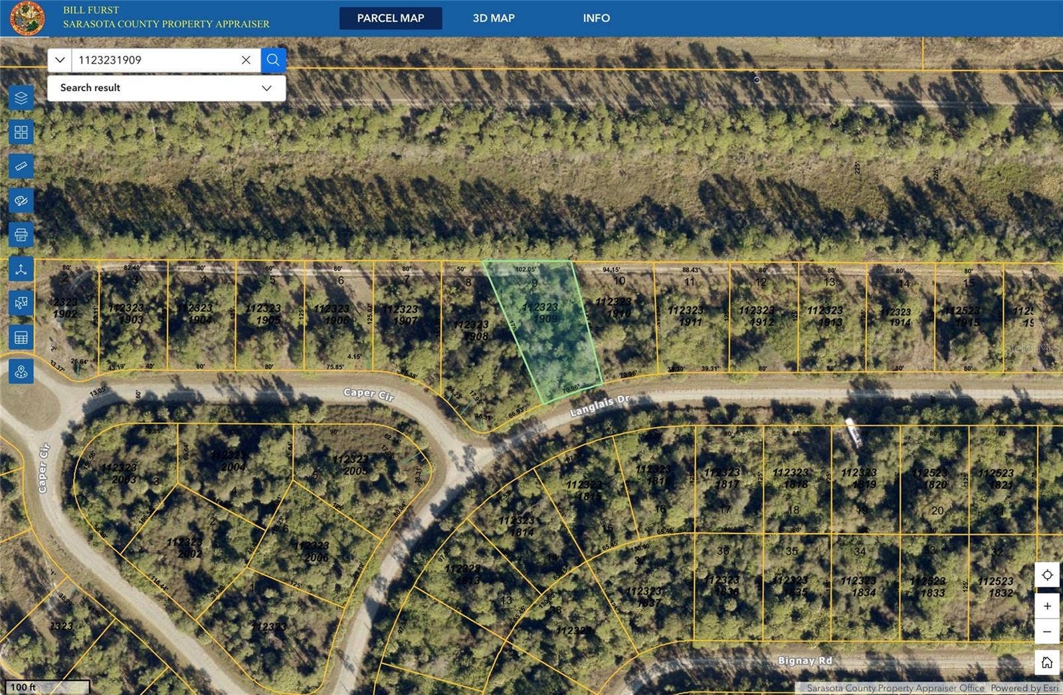Viewport: 1063px width, 695px height.
Task: Click the search magnifier button
Action: (273, 60)
